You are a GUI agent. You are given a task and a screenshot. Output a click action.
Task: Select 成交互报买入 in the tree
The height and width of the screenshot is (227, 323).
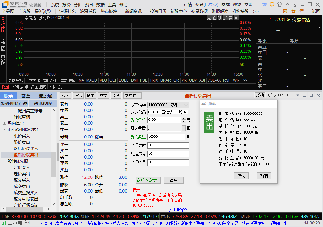point(26,193)
